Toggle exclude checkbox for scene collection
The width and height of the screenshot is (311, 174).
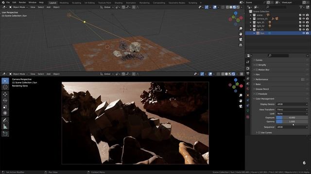tap(300, 15)
